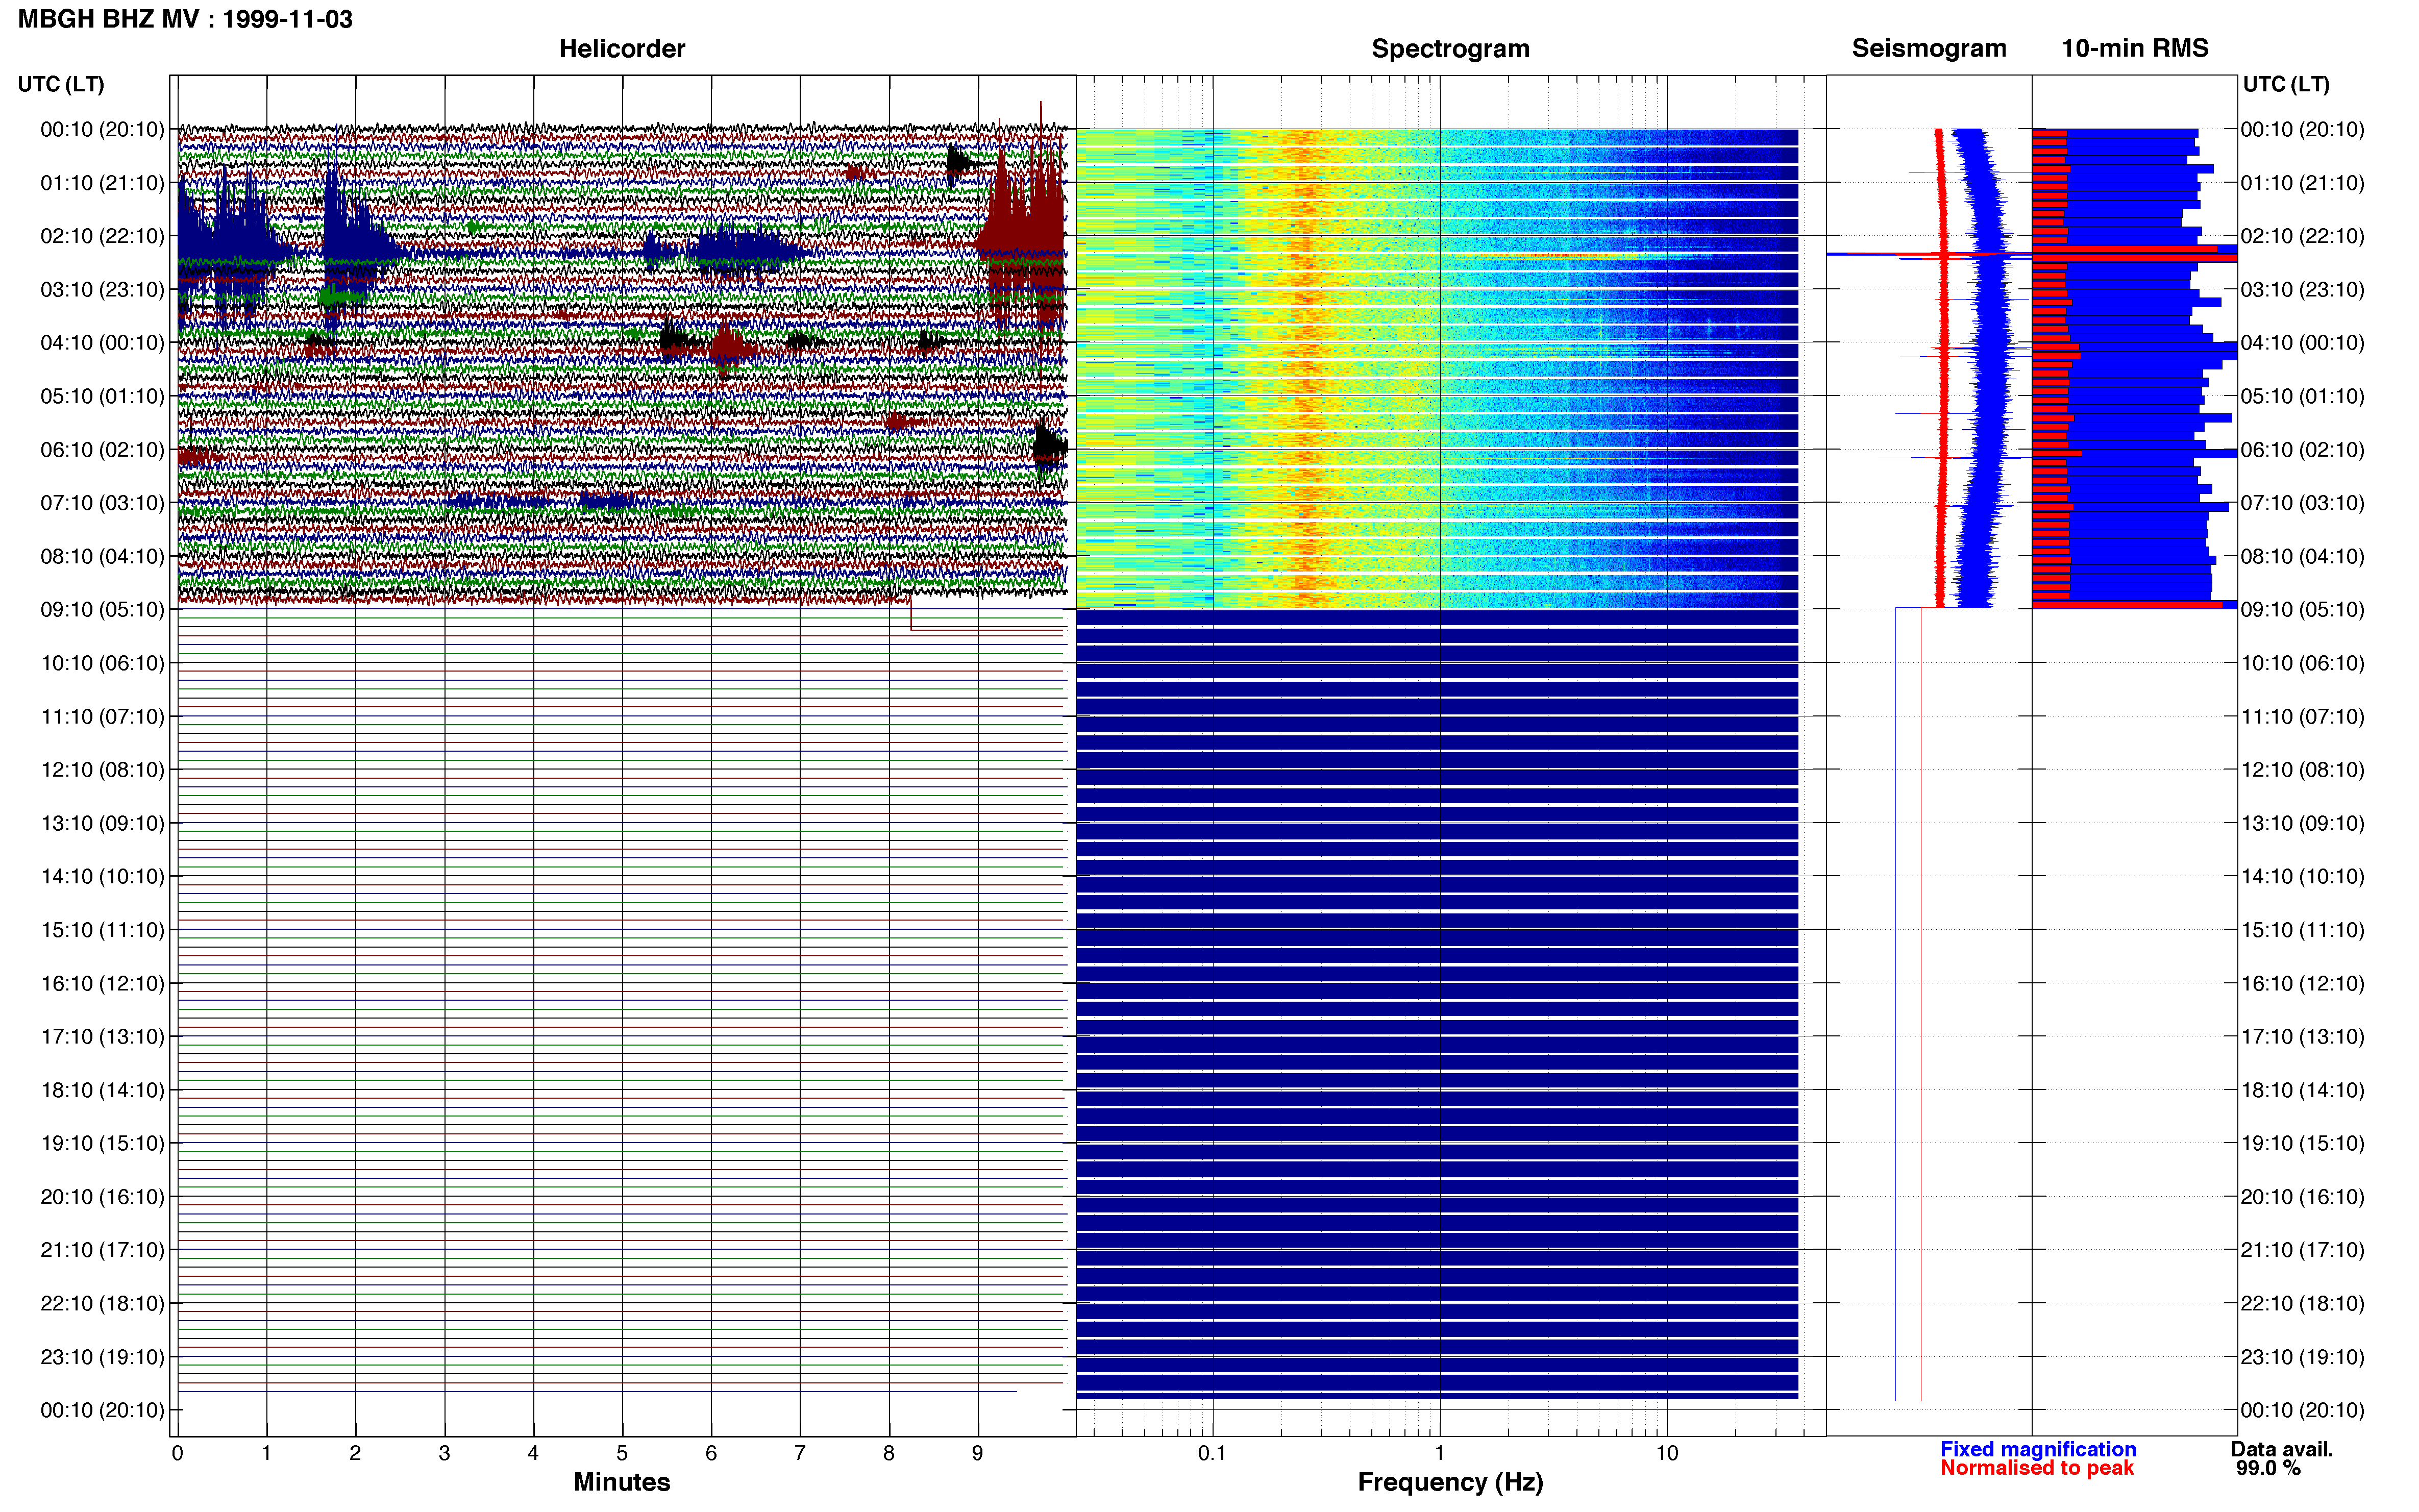Click left time label '16:10 (12:10)'

(102, 984)
